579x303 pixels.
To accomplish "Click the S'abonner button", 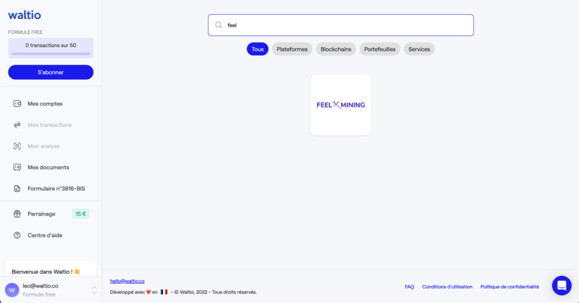I will pyautogui.click(x=50, y=72).
